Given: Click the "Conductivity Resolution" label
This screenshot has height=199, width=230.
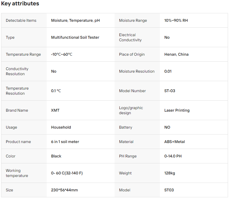Looking at the screenshot, I should (x=17, y=71).
